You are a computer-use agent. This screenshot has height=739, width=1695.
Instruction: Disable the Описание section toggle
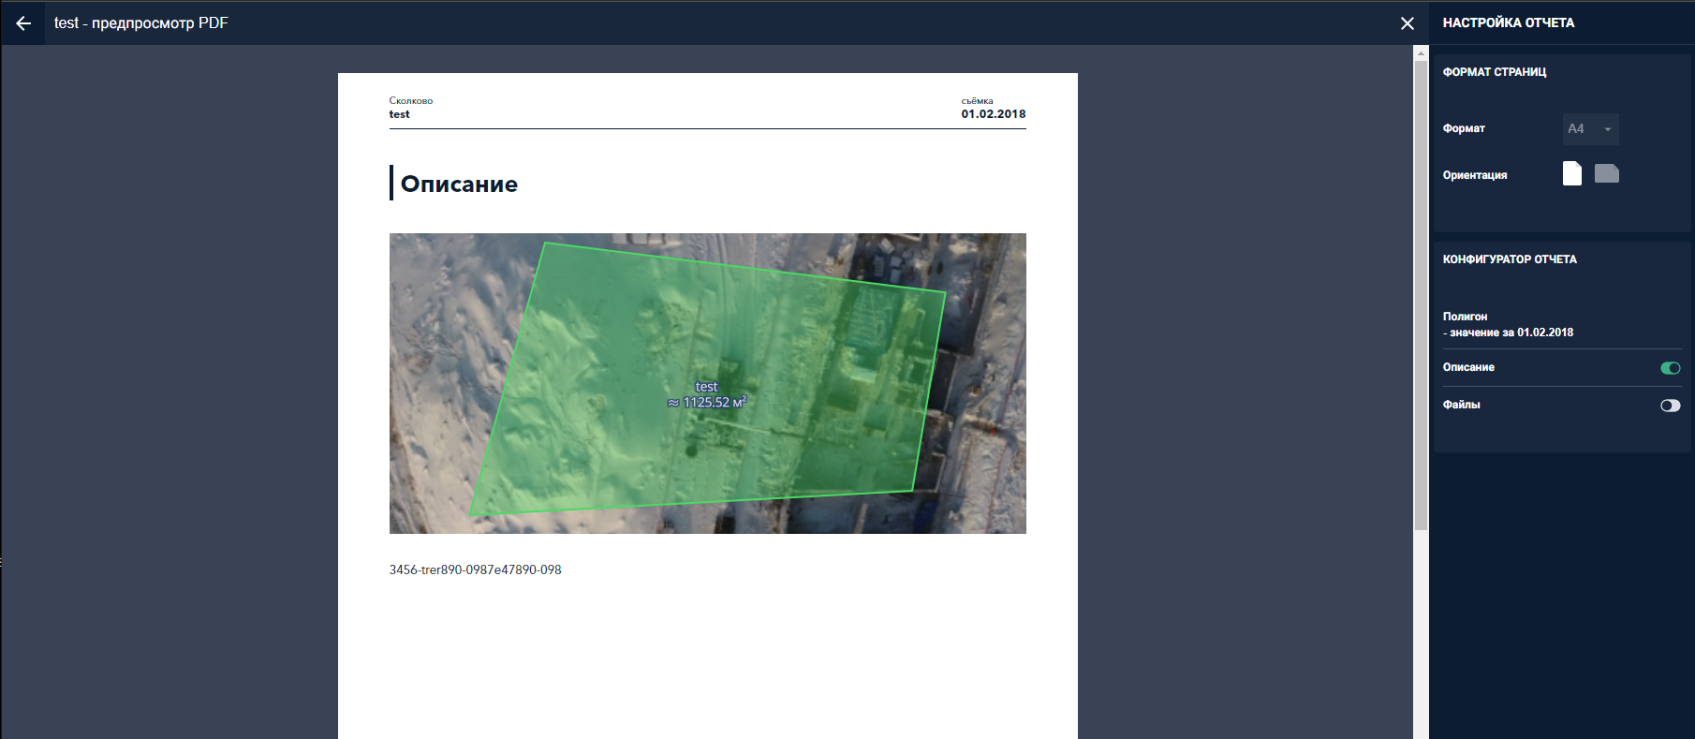(1670, 368)
